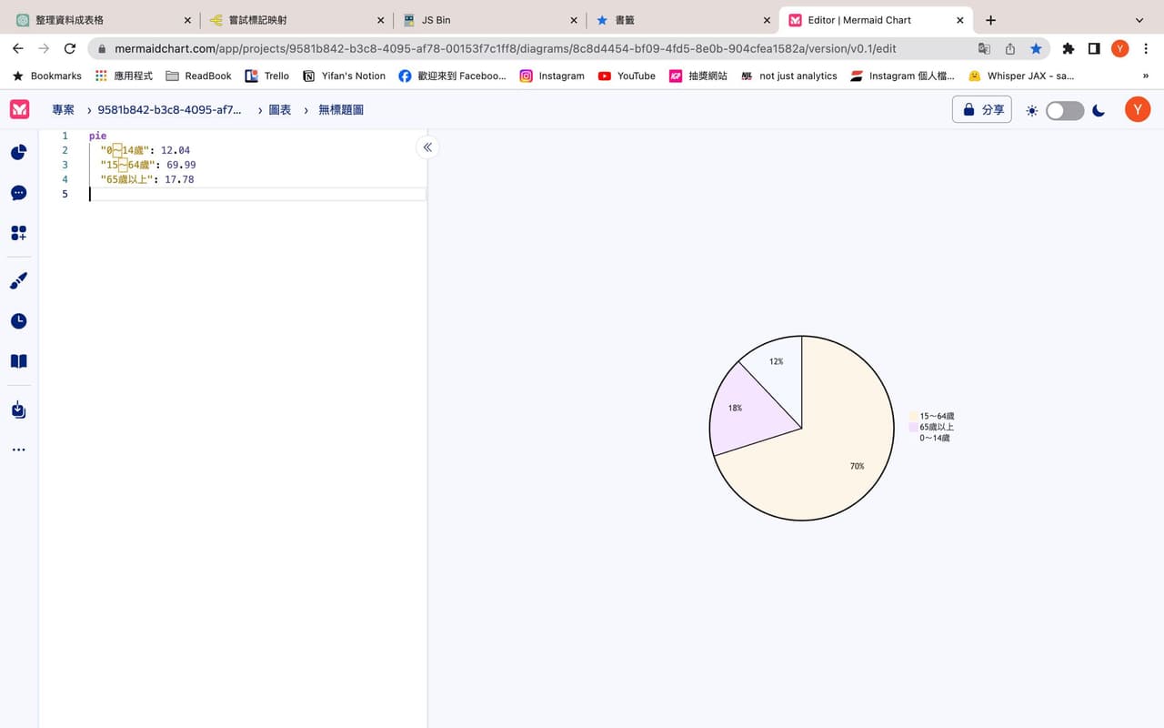Viewport: 1164px width, 728px height.
Task: Click the bookmark star icon
Action: pos(1036,49)
